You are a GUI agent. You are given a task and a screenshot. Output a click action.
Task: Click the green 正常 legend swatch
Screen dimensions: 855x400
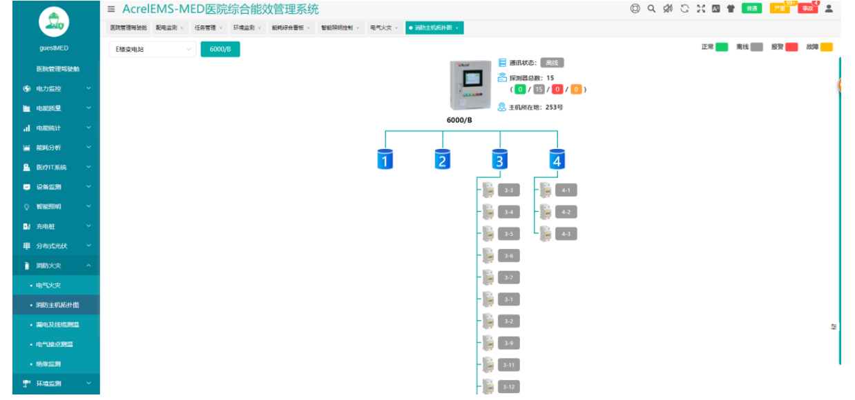722,47
